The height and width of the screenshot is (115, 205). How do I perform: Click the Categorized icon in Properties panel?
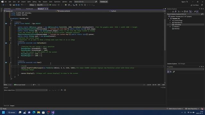click(168, 72)
